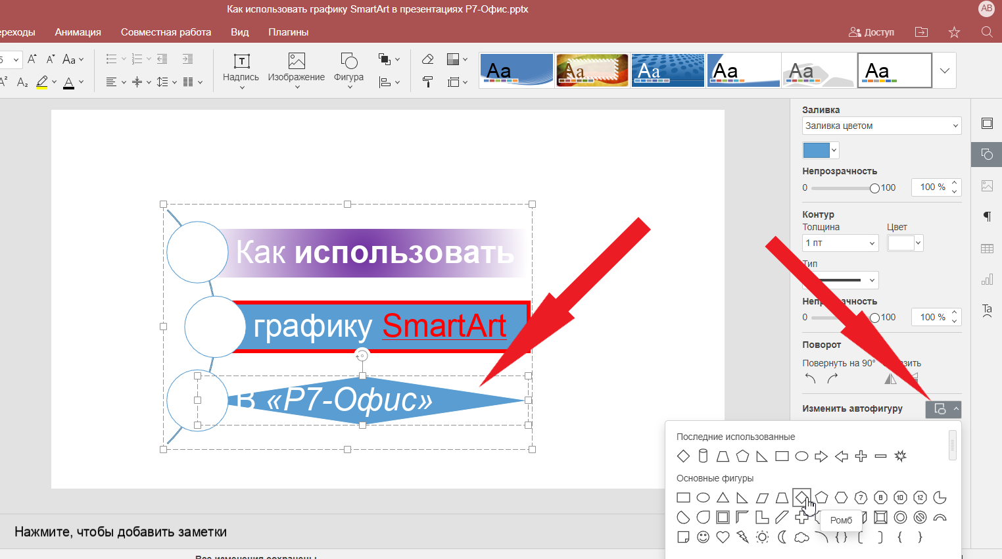Increase the list indent

(187, 59)
